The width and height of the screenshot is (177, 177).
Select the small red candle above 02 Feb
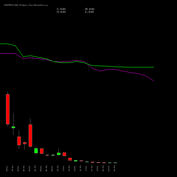pos(25,143)
